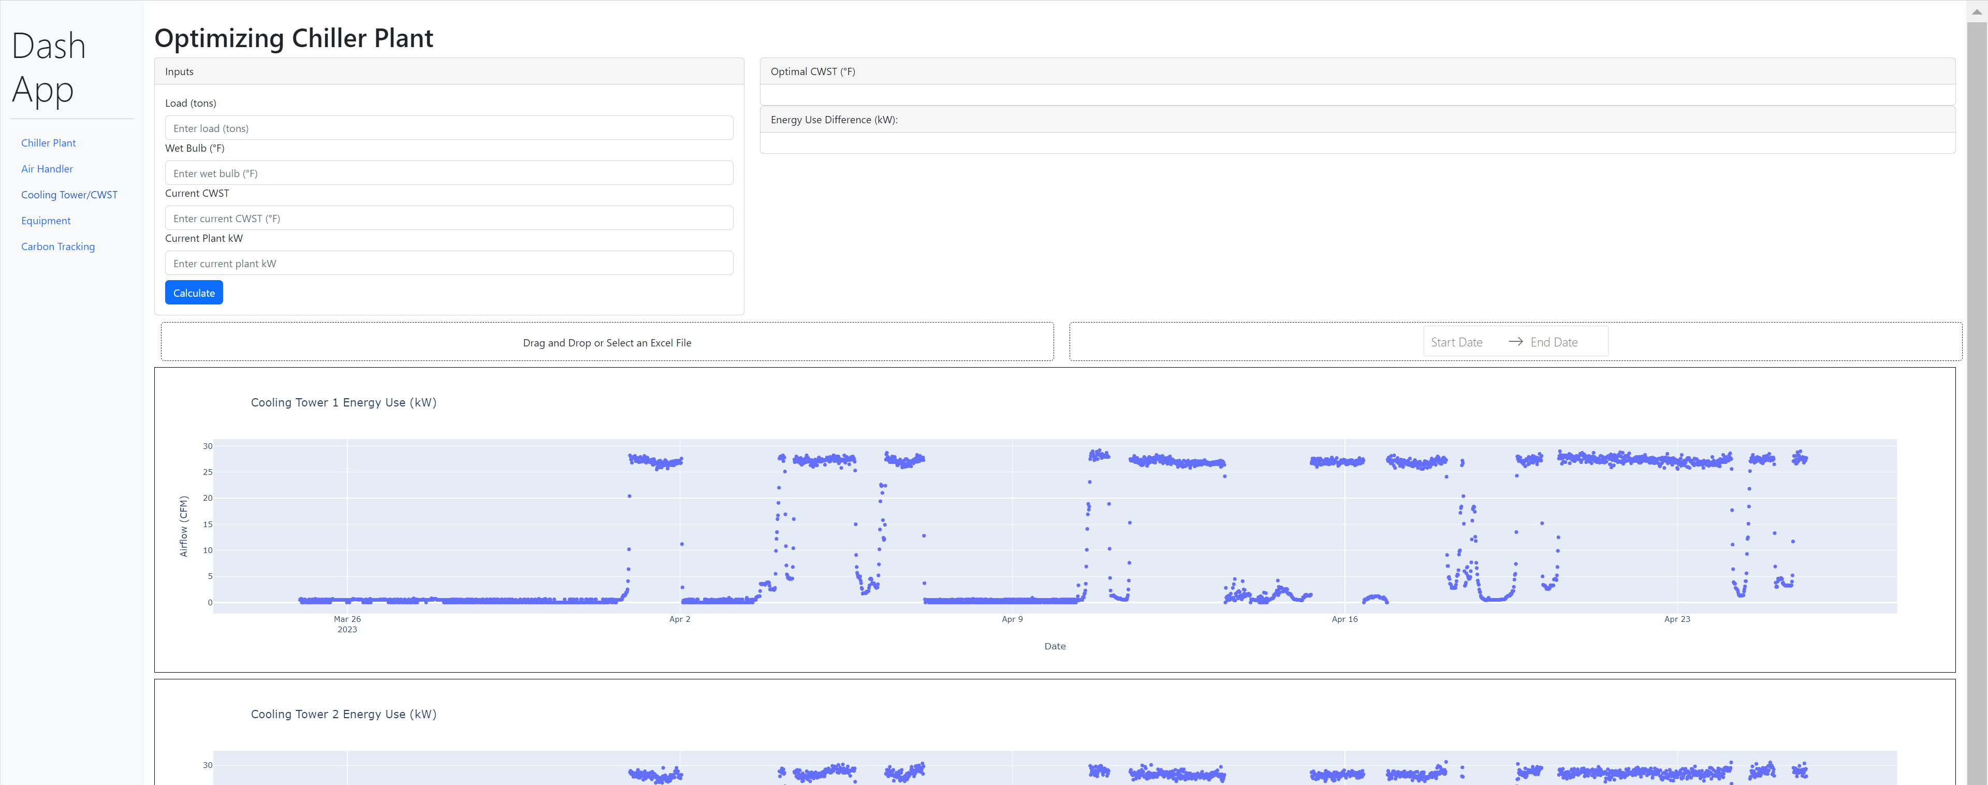Click the Enter current plant kW field
Viewport: 1988px width, 785px height.
point(448,263)
